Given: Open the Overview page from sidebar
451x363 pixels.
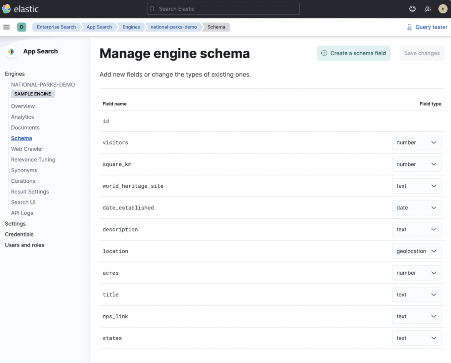Looking at the screenshot, I should (x=23, y=106).
